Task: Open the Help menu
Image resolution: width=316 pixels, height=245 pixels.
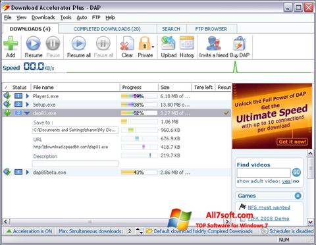Action: [110, 18]
